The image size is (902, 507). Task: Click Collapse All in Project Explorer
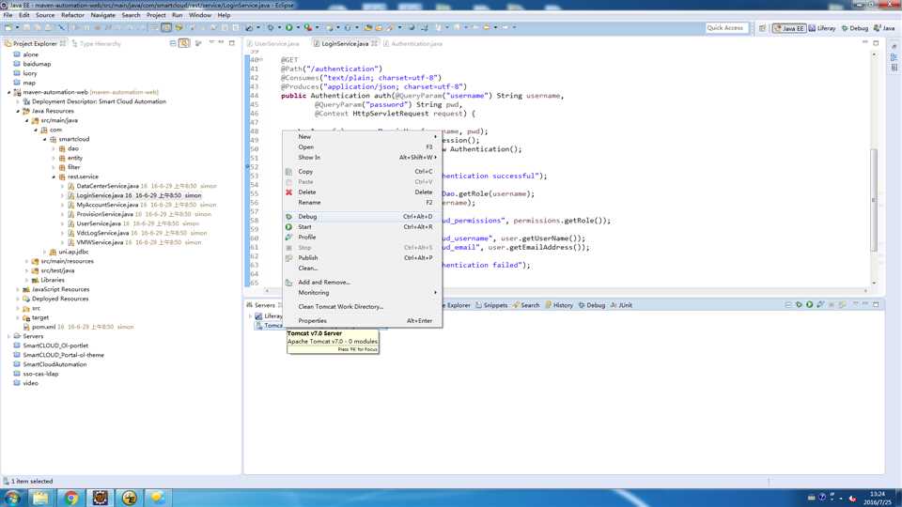[173, 43]
